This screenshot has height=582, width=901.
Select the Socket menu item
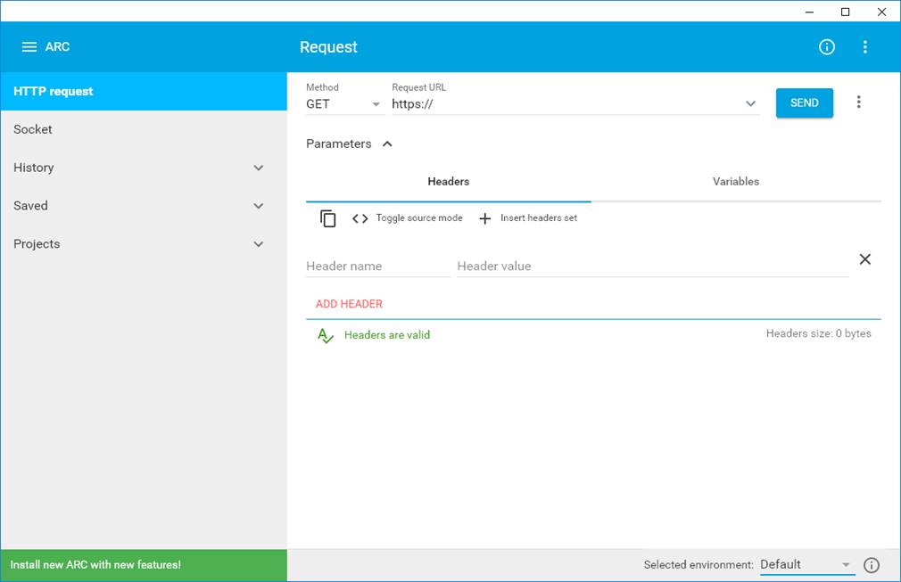33,129
